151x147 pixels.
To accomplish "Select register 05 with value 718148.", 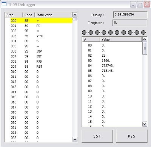I will click(112, 71).
